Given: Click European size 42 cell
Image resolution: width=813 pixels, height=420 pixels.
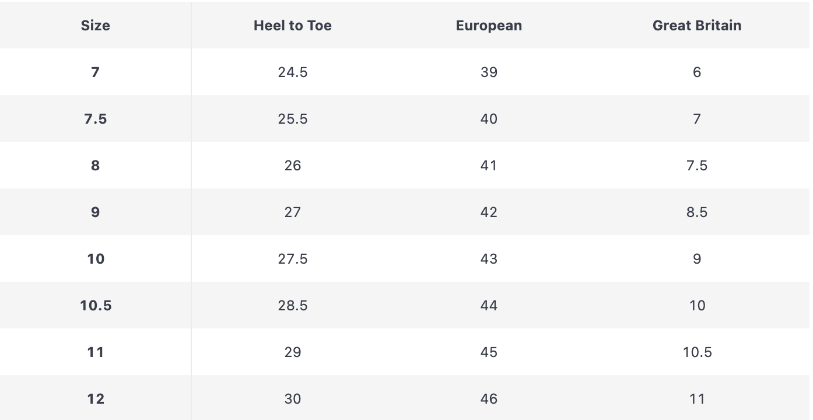Looking at the screenshot, I should coord(489,212).
